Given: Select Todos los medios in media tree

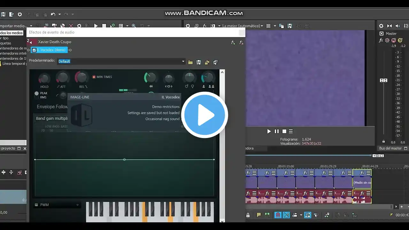Looking at the screenshot, I should (x=12, y=33).
